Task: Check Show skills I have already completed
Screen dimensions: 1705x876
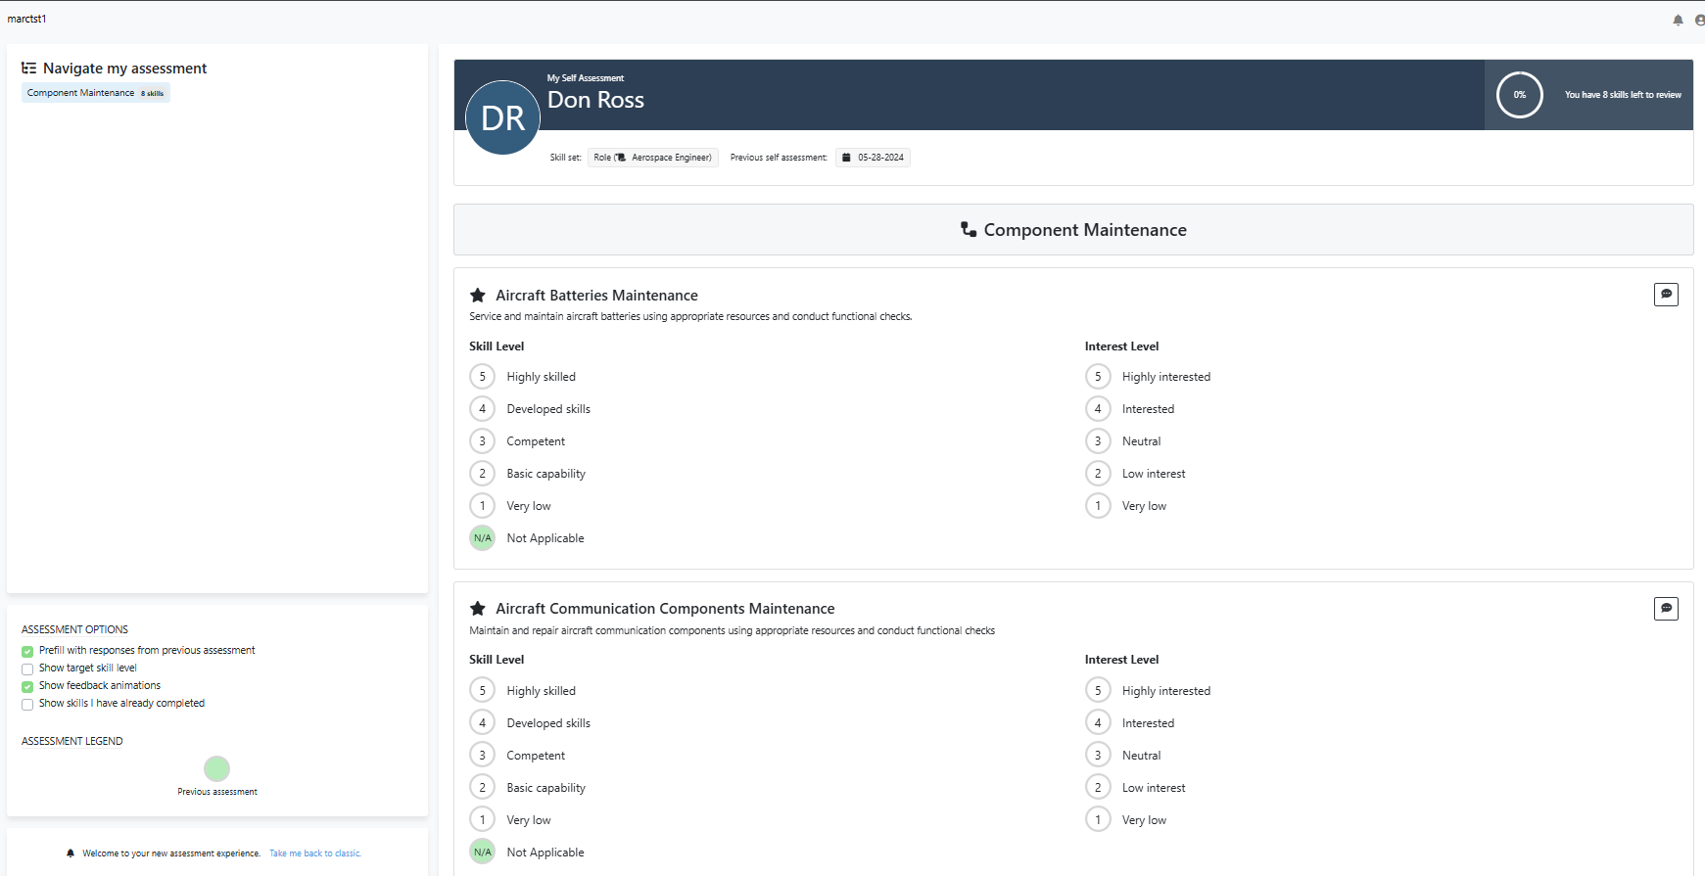Action: [x=27, y=705]
